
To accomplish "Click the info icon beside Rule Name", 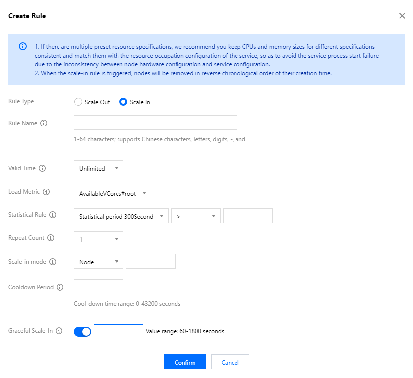I will point(44,123).
